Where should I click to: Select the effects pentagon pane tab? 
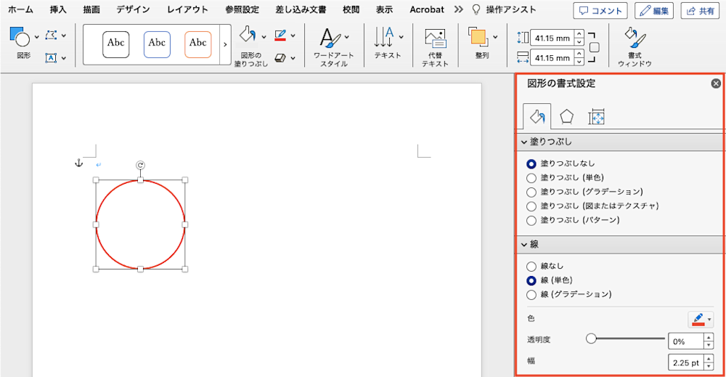tap(567, 117)
